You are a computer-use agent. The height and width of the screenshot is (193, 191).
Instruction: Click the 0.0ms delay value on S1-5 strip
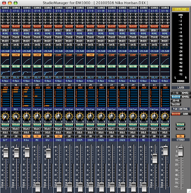click(x=48, y=81)
